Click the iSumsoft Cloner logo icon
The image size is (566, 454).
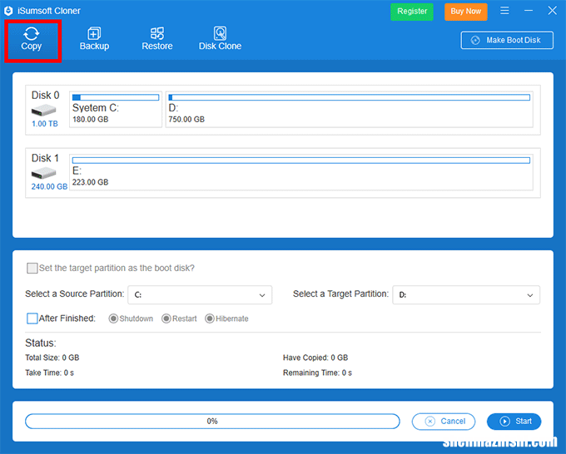tap(8, 11)
